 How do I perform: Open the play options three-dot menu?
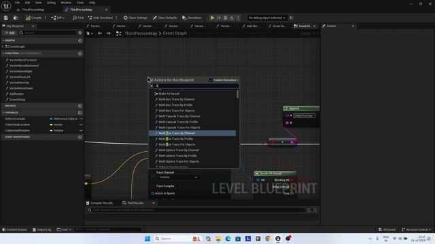[x=238, y=18]
